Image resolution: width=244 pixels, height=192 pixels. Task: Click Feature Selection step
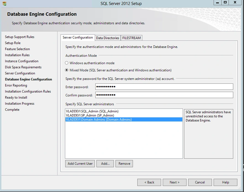[17, 49]
